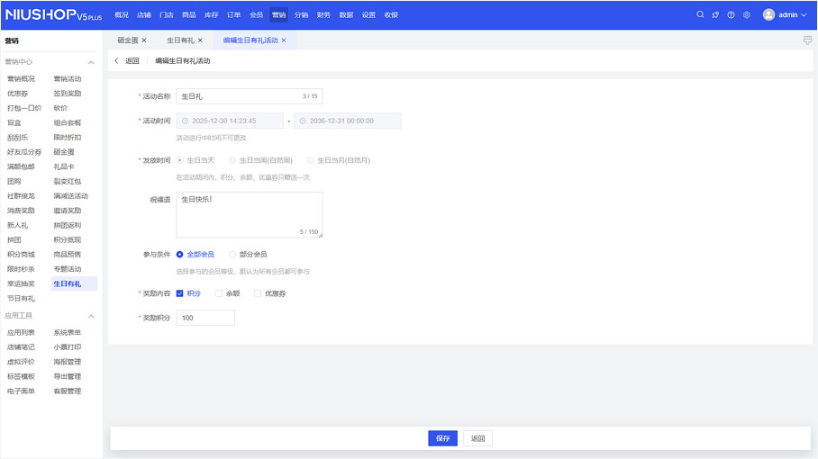Close the 编辑生日有礼活动 tab

pyautogui.click(x=284, y=40)
